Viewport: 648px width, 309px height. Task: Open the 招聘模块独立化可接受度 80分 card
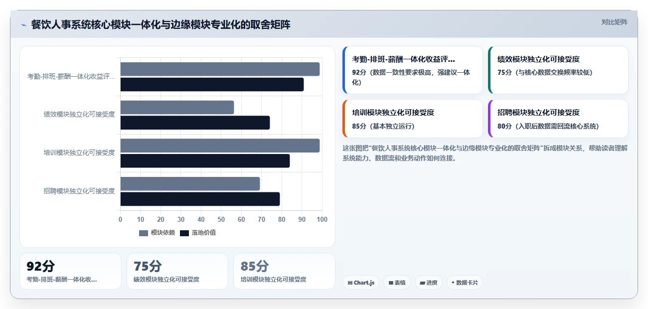558,119
